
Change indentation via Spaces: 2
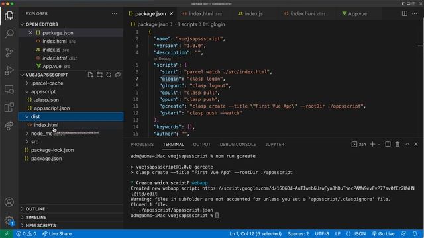coord(298,233)
